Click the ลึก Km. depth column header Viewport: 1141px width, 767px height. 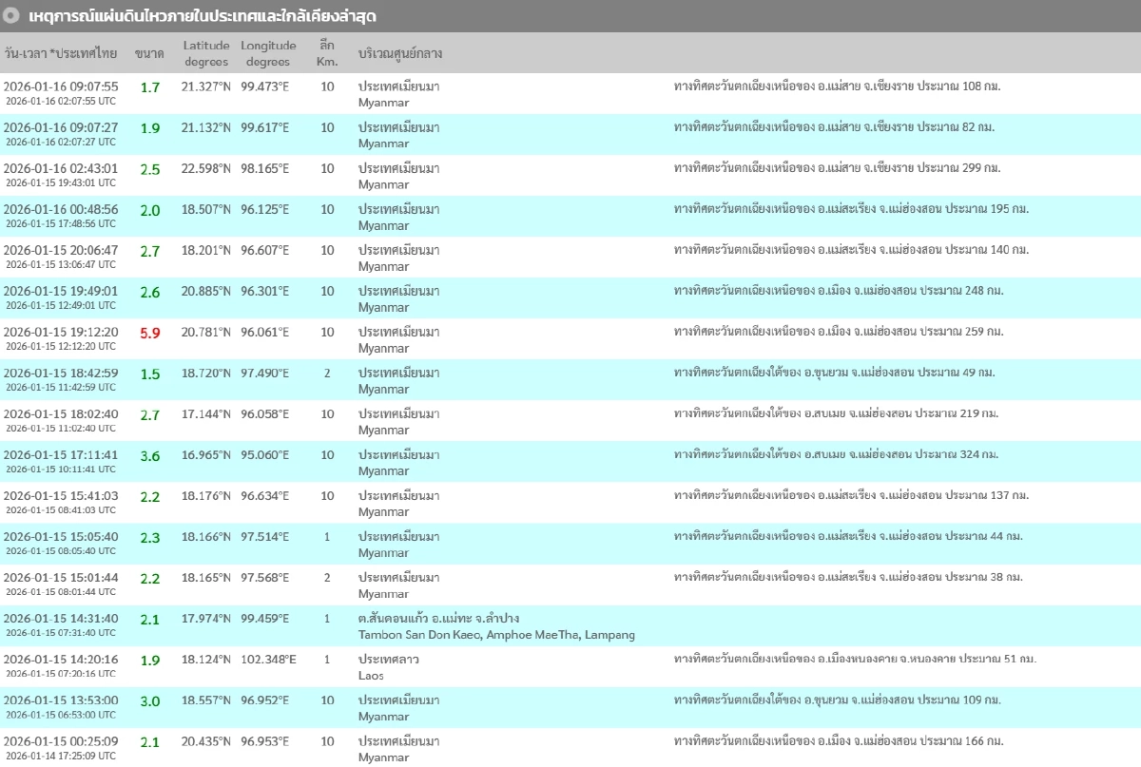tap(327, 53)
